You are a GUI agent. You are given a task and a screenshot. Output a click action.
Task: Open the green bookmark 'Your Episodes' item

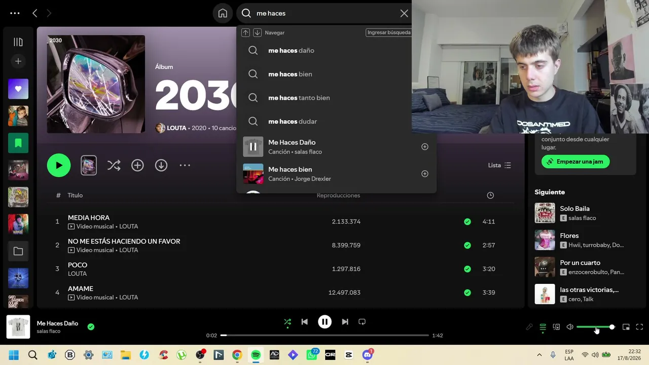coord(18,143)
